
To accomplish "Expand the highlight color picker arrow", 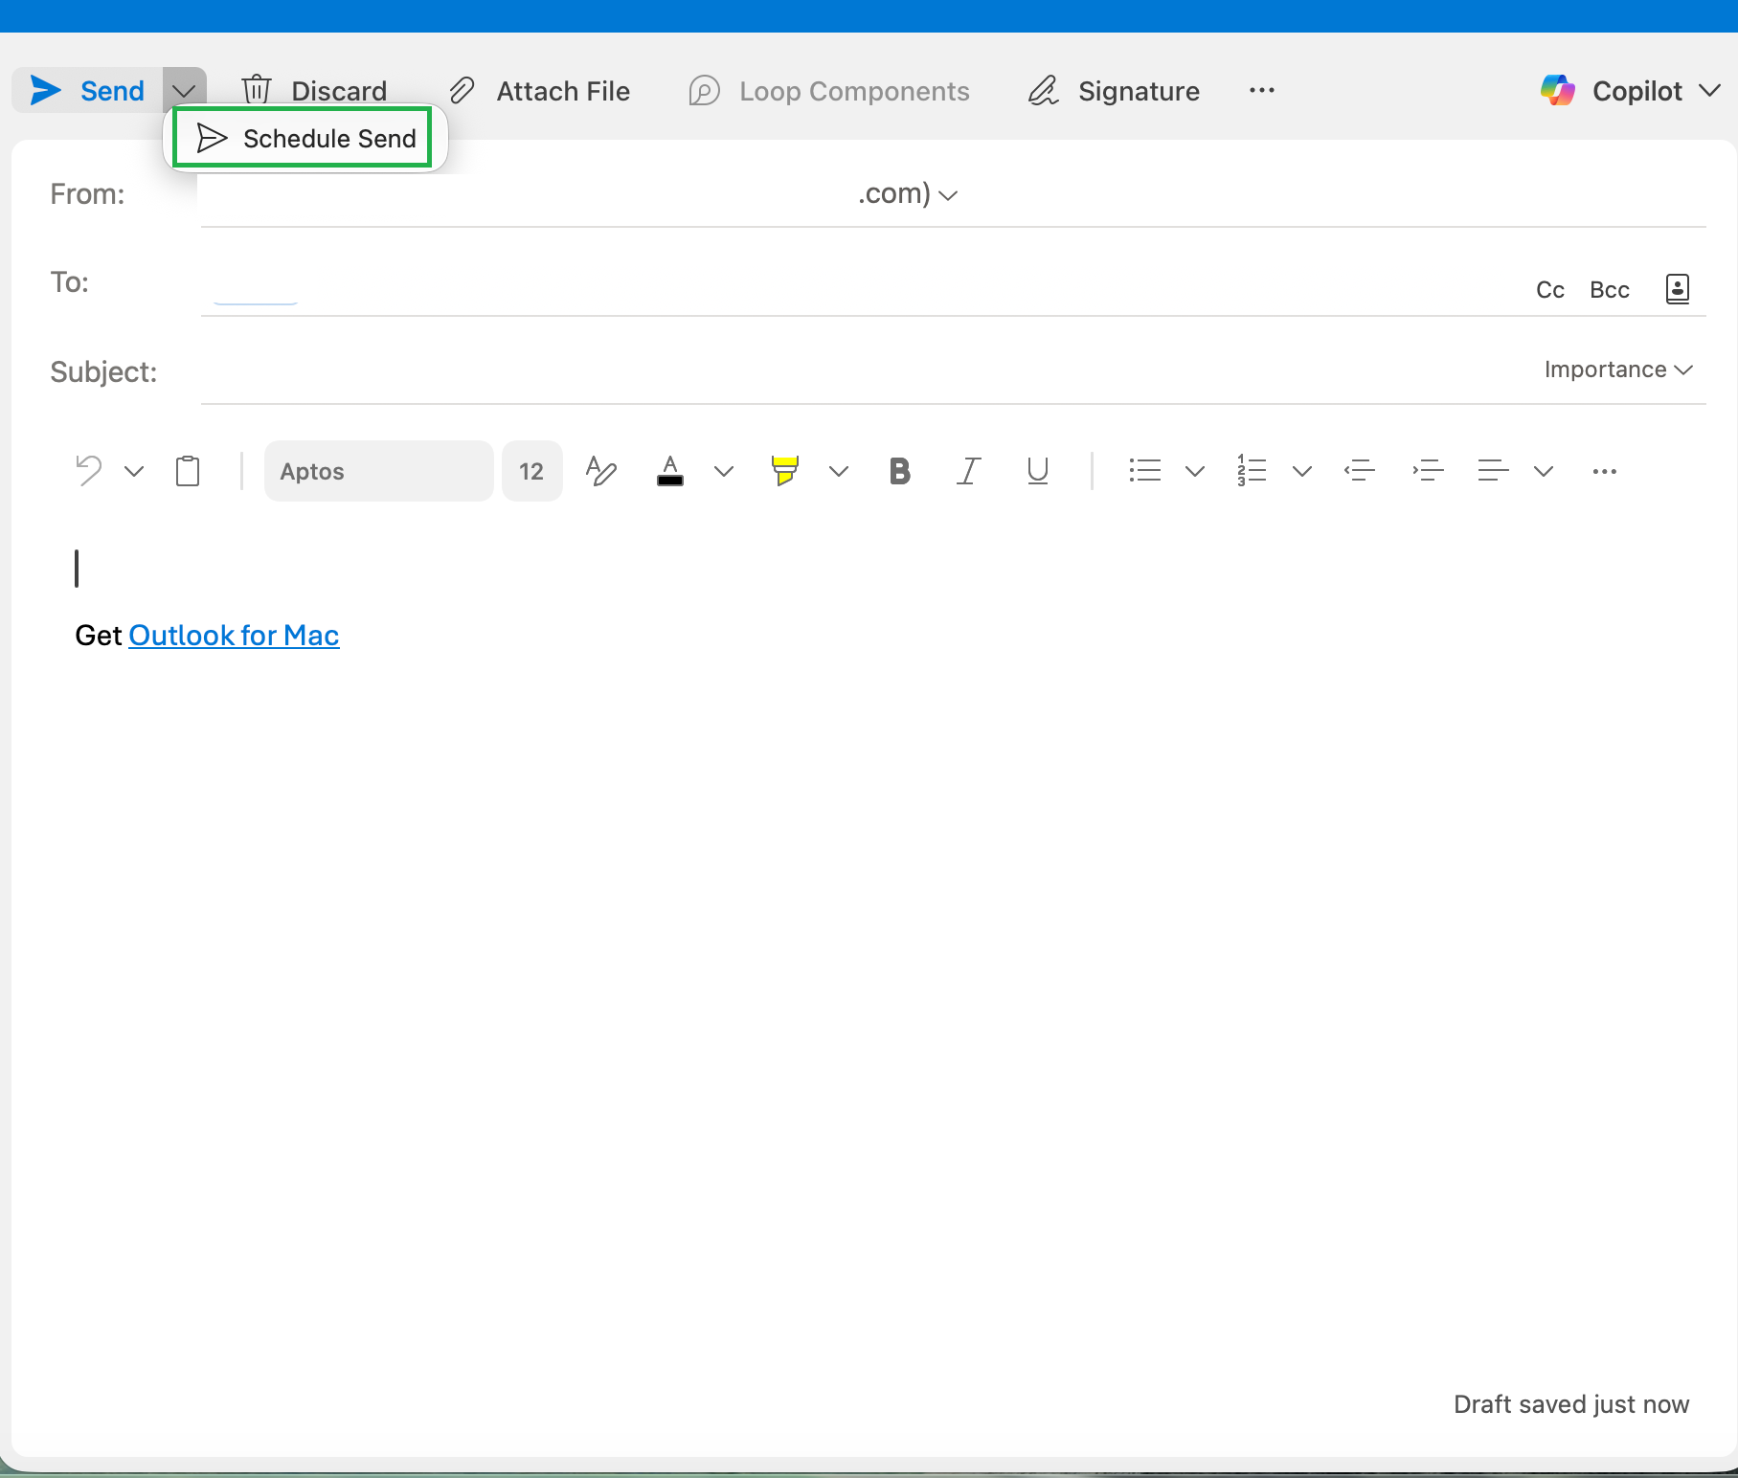I will coord(839,471).
